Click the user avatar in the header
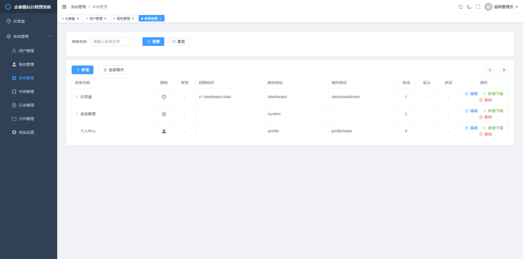 (x=488, y=7)
